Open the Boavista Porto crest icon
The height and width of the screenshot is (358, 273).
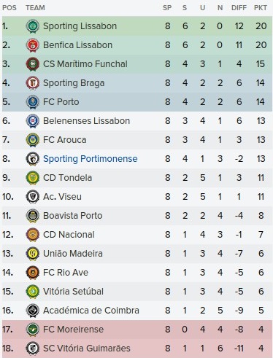[33, 216]
